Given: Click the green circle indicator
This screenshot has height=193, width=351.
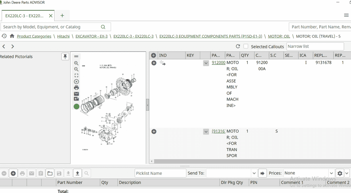Looking at the screenshot, I should [x=76, y=107].
